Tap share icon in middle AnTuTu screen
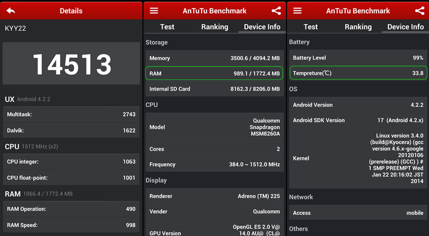The height and width of the screenshot is (236, 429). click(x=276, y=10)
